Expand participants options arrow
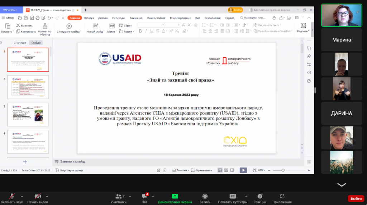Screen dimensions: 367x205 (130, 196)
